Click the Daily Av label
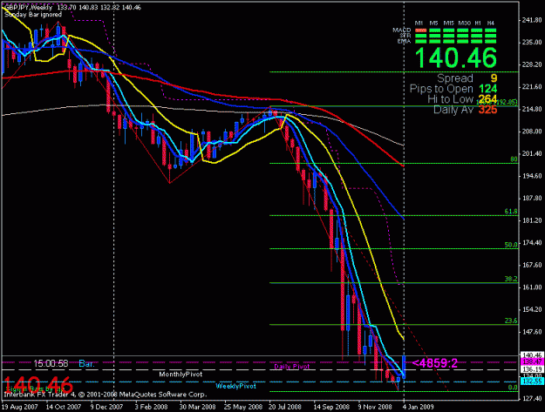The height and width of the screenshot is (412, 545). 453,110
